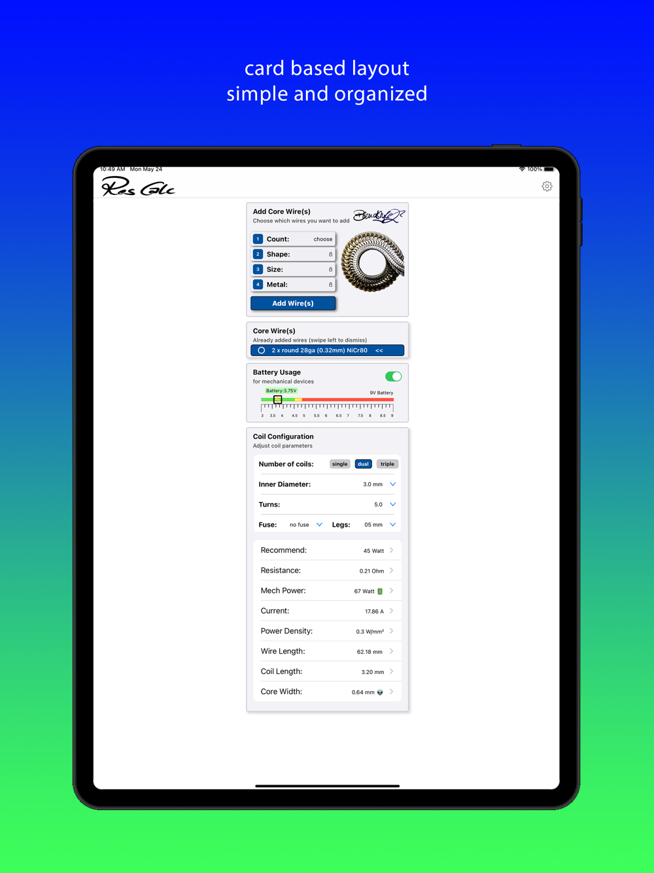
Task: Click the Add Wire(s) button
Action: (293, 303)
